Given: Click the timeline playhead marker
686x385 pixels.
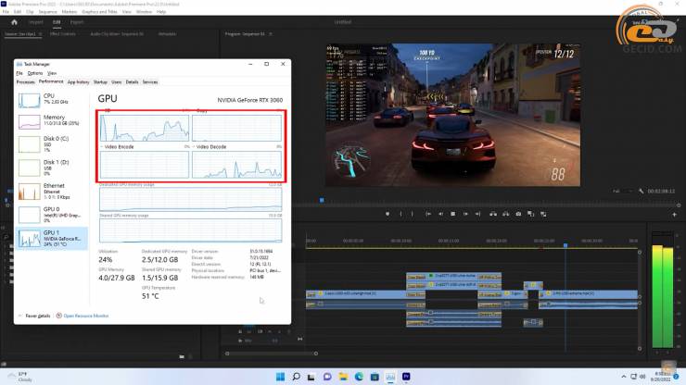Looking at the screenshot, I should 565,245.
